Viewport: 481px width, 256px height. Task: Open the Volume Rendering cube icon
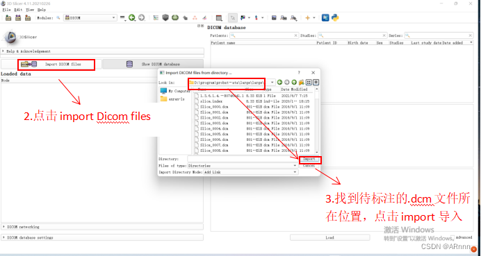tap(165, 18)
